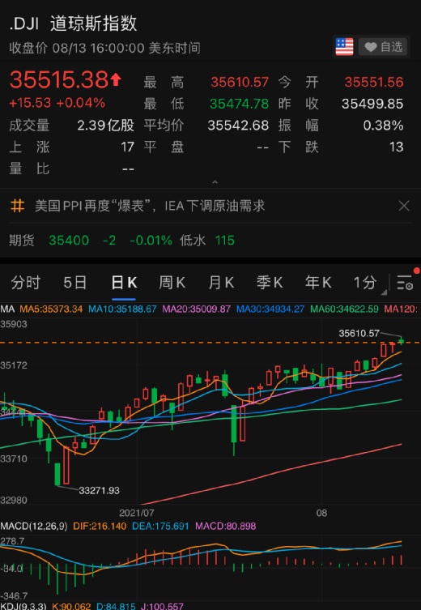Tap the MA5:35373.34 value
This screenshot has width=421, height=610.
51,309
